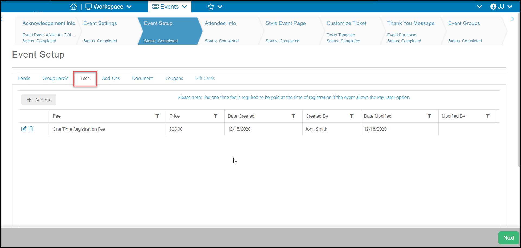Edit the One Time Registration Fee row

tap(24, 129)
